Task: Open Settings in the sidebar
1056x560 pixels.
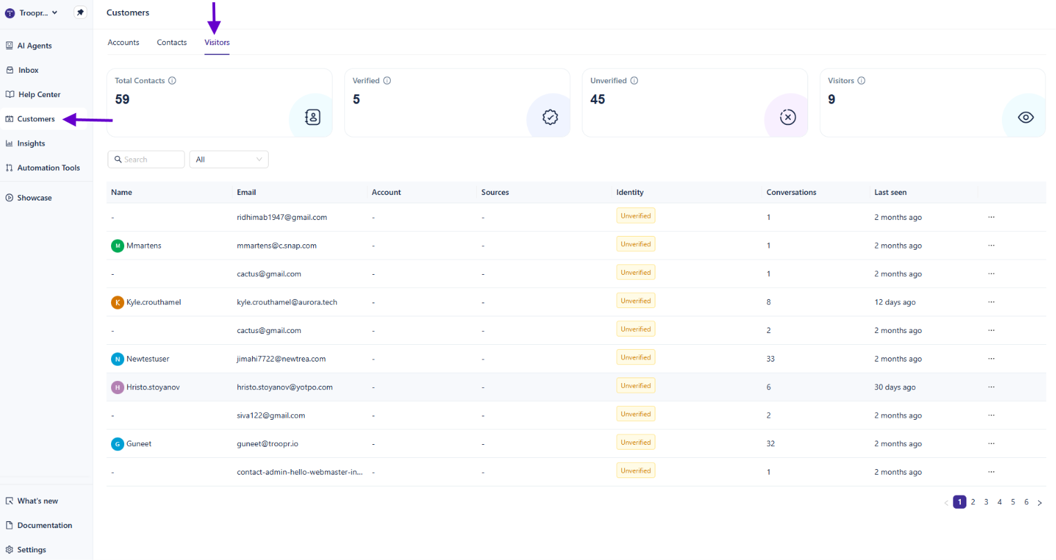Action: (26, 550)
